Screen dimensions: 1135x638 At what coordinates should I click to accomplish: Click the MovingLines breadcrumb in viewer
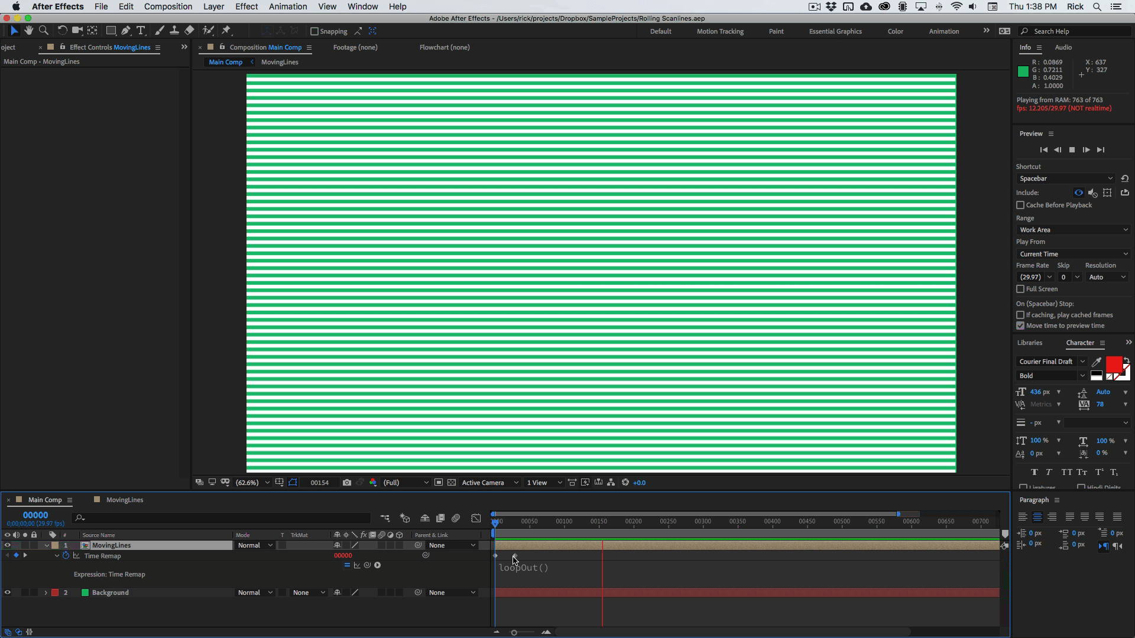pyautogui.click(x=280, y=62)
